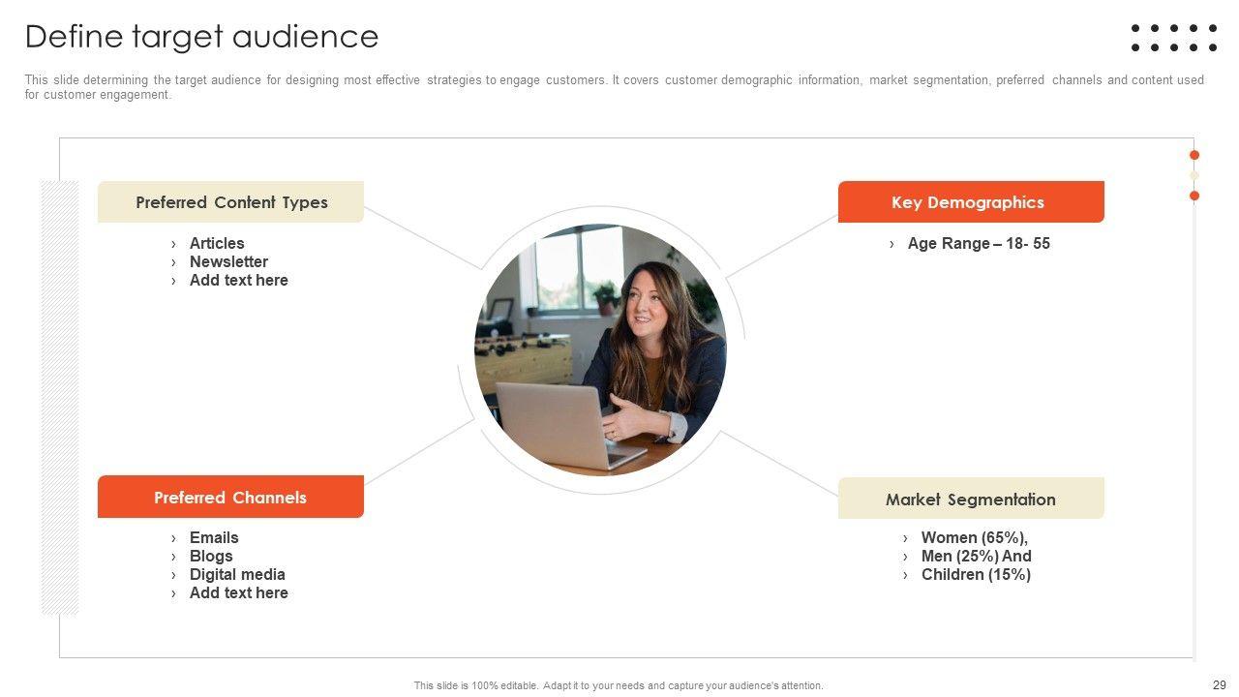Click the slide number 29

tap(1219, 685)
